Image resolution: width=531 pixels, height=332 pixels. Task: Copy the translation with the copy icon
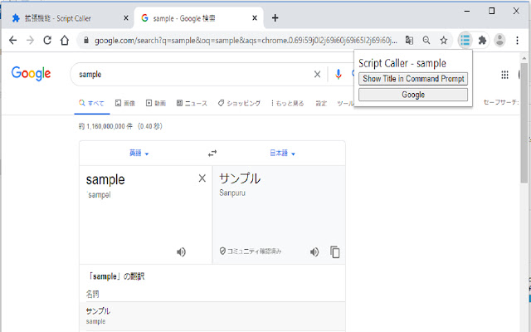(335, 252)
